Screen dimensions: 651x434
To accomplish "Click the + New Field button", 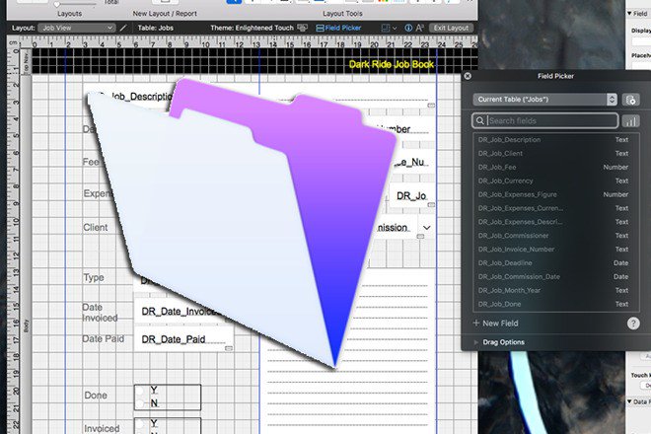I will tap(495, 324).
